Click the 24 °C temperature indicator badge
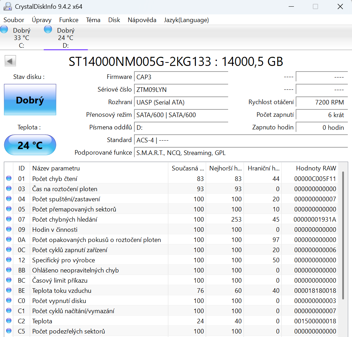 point(30,144)
